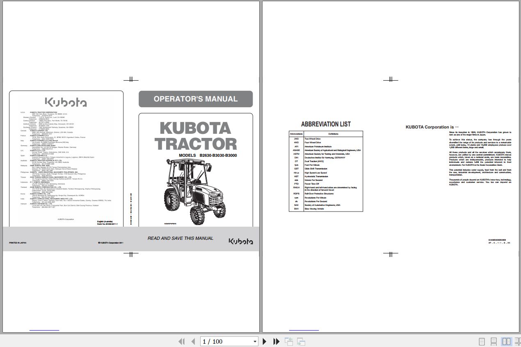The width and height of the screenshot is (521, 347).
Task: Go to the first page
Action: [x=181, y=341]
